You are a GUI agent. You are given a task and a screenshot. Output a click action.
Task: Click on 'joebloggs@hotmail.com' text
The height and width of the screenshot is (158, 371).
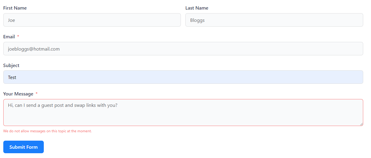click(34, 49)
